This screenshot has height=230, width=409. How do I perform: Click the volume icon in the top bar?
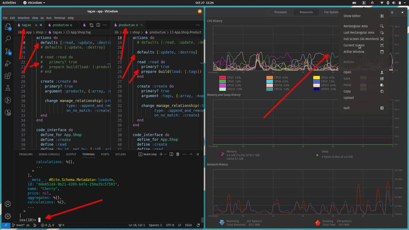(394, 3)
